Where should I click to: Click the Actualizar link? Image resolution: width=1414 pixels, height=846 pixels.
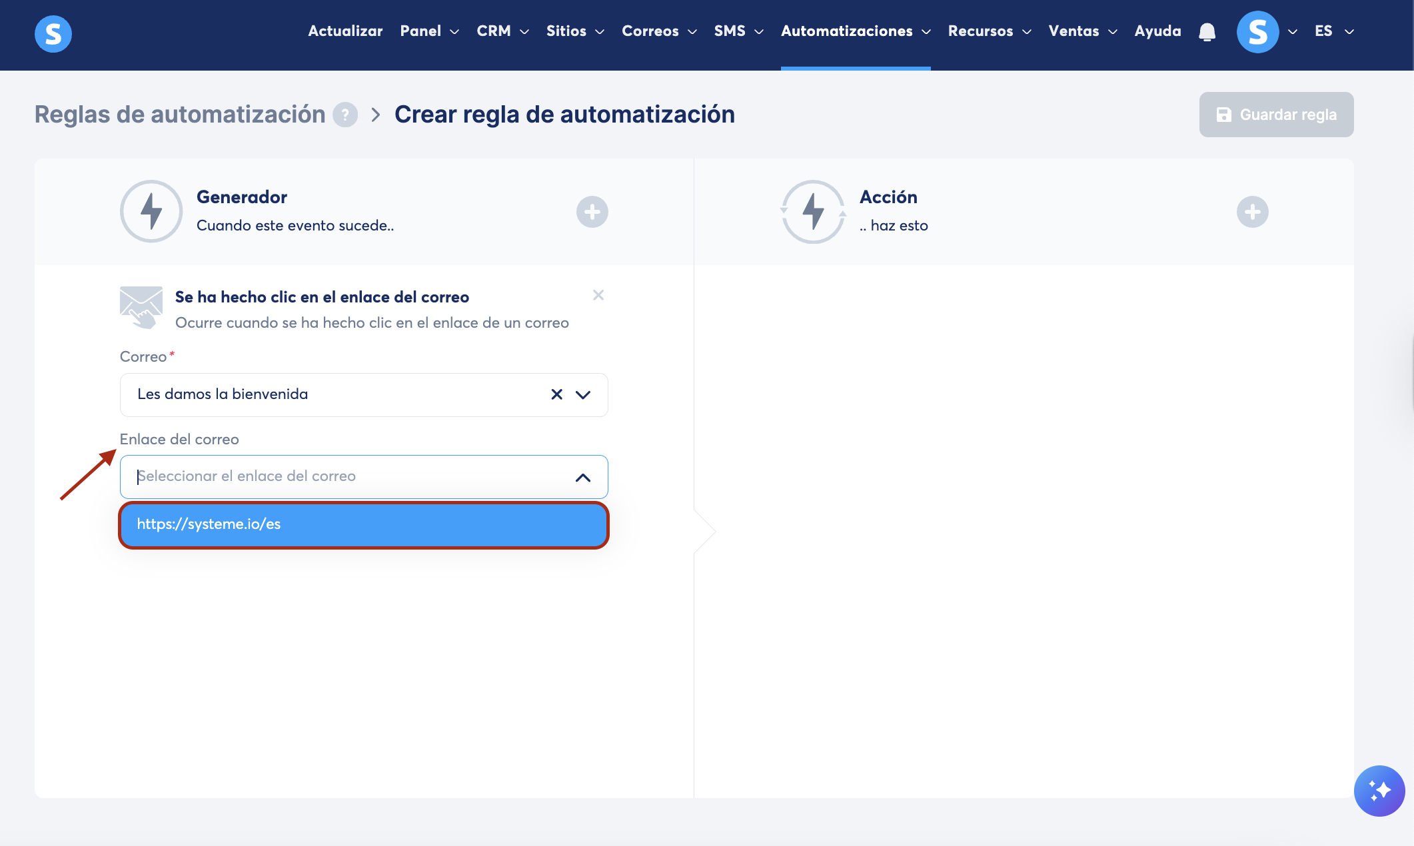345,31
